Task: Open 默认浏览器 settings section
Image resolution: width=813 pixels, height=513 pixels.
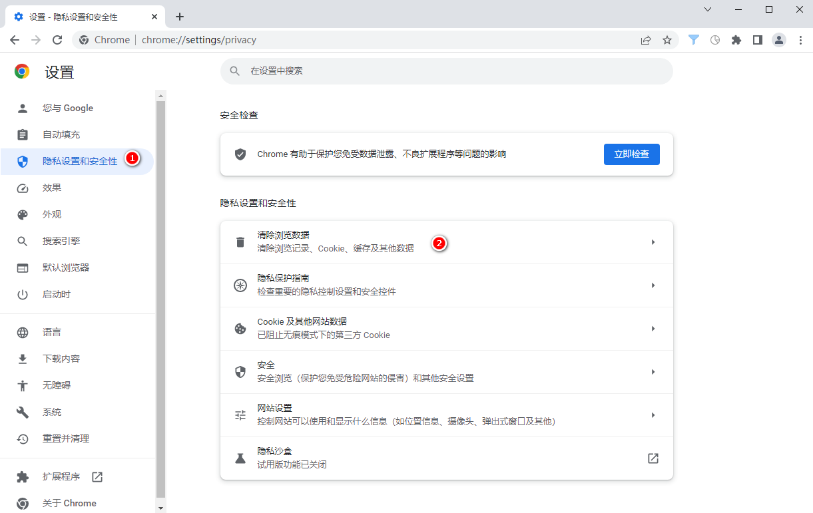Action: (x=77, y=267)
